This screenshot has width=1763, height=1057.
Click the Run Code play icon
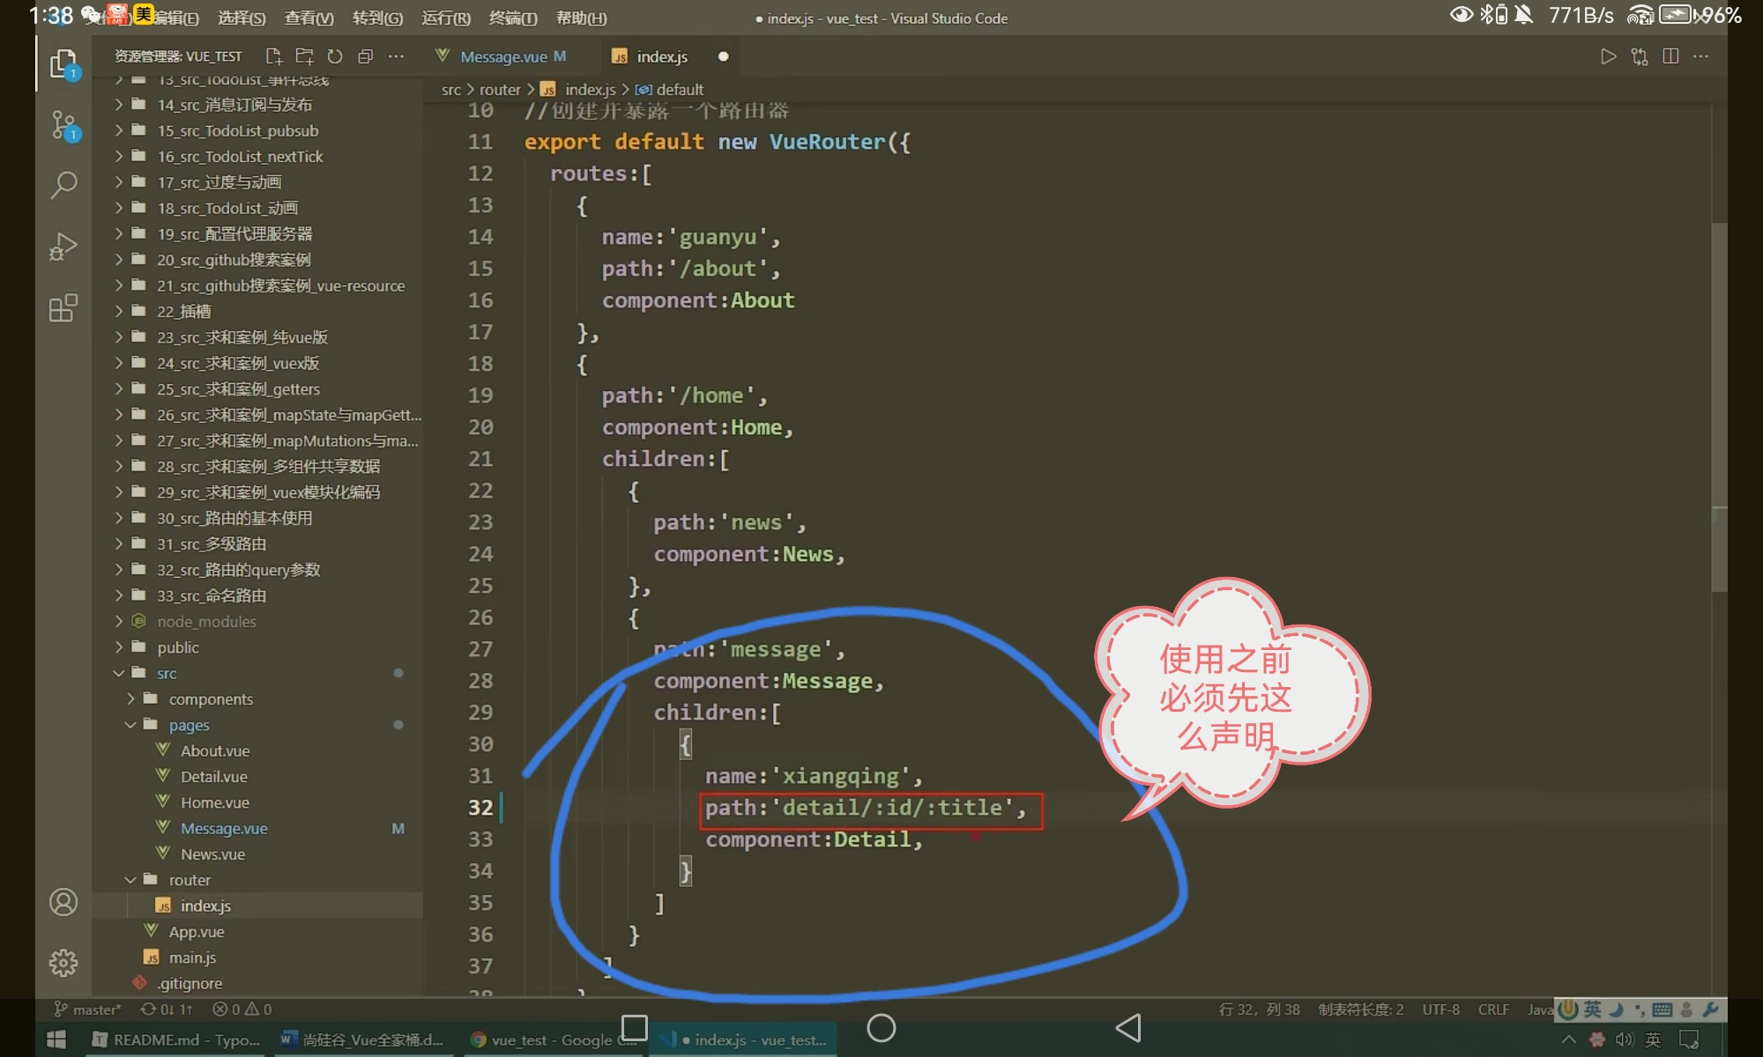[1608, 56]
